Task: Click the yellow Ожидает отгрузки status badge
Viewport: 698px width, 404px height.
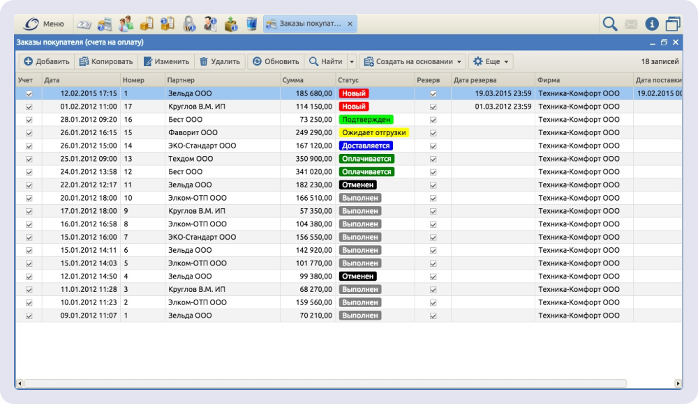Action: click(x=373, y=132)
